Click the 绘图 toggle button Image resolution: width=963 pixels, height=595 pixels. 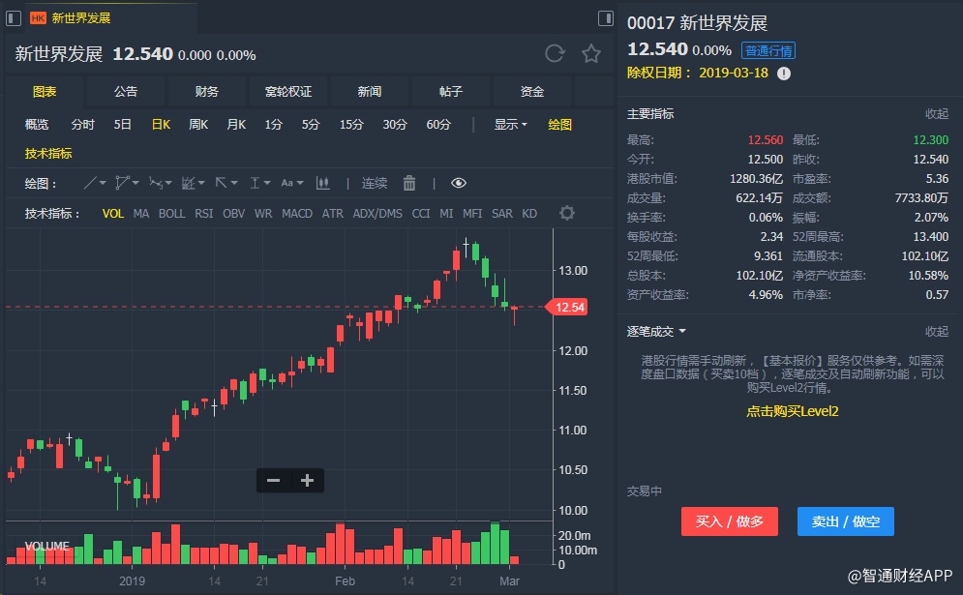coord(559,125)
